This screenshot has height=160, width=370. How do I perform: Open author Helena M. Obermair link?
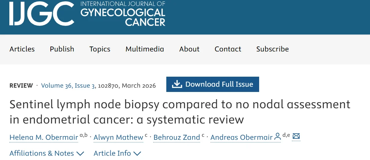coord(44,137)
